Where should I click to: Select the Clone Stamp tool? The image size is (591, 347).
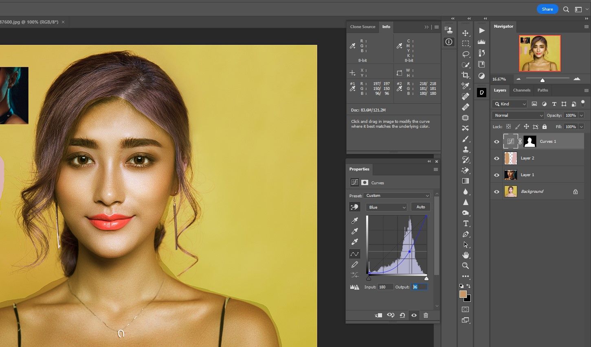pyautogui.click(x=466, y=149)
